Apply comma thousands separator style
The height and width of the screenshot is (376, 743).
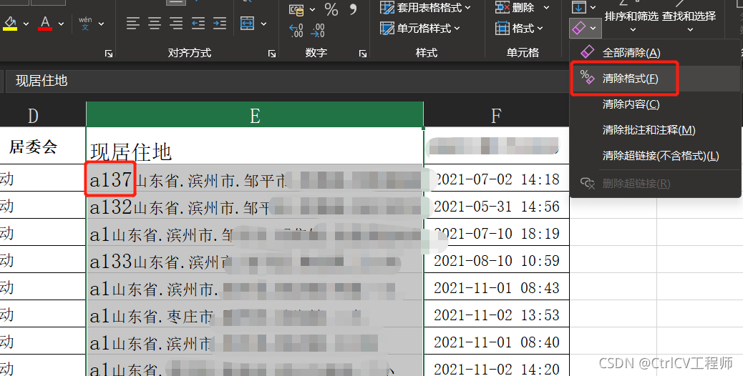coord(353,9)
